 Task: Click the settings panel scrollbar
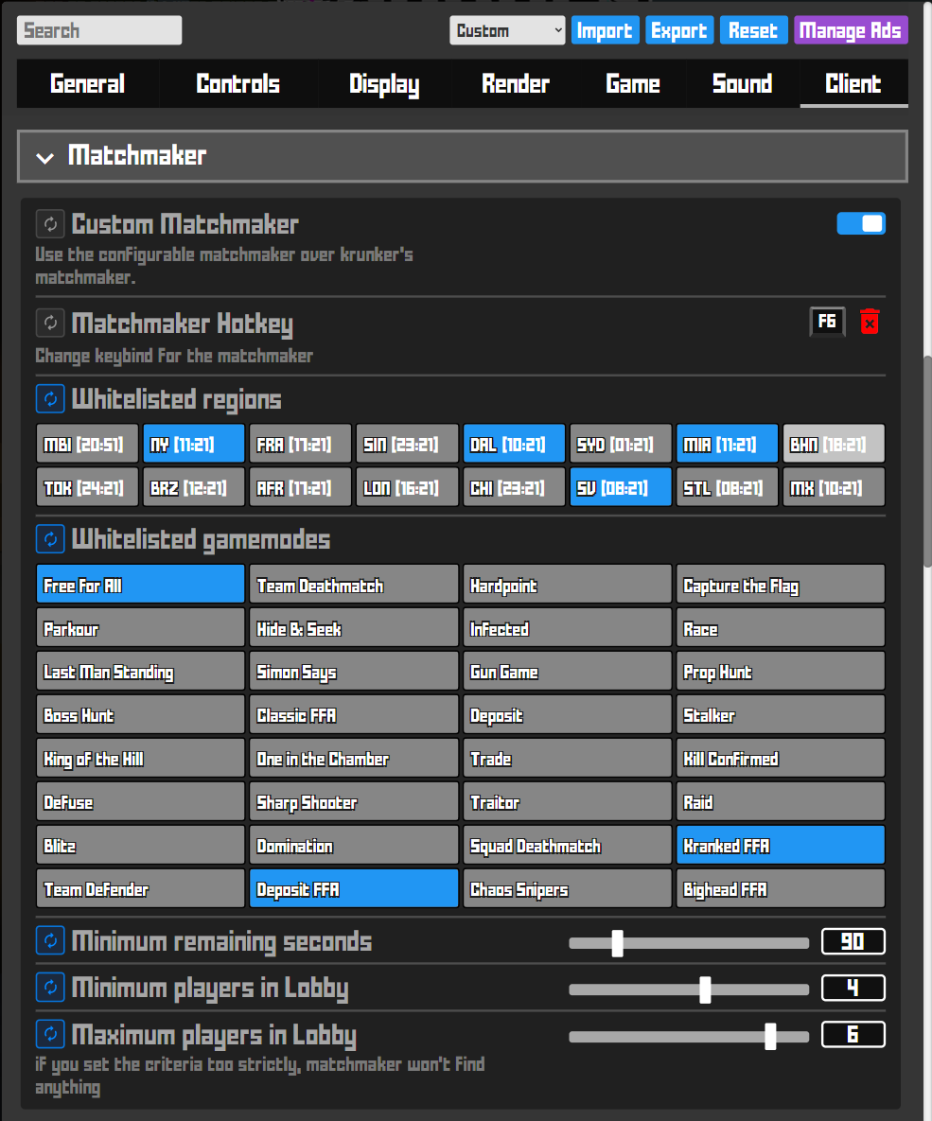point(927,461)
